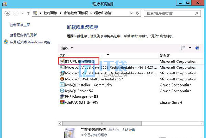Open the 组织 dropdown menu
The height and width of the screenshot is (138, 206).
click(x=67, y=48)
